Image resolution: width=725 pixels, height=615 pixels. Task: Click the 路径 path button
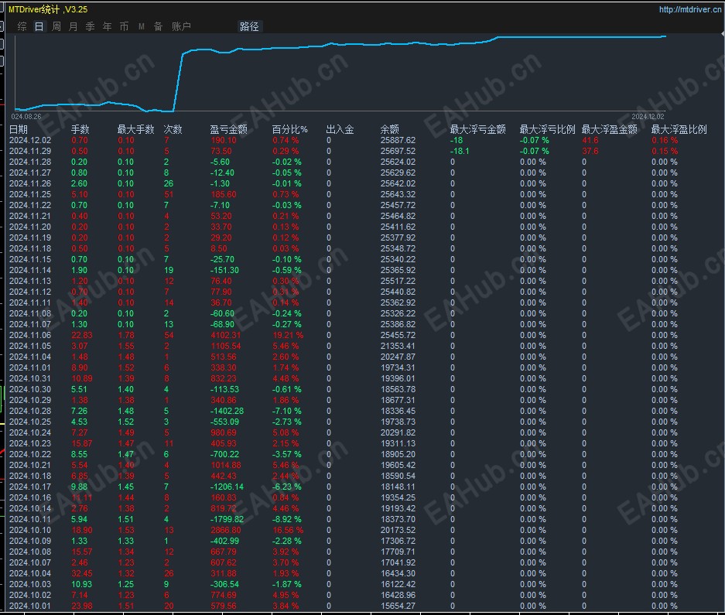point(249,26)
